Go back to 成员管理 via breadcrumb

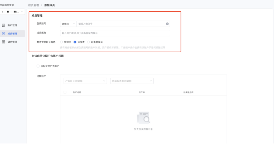34,5
